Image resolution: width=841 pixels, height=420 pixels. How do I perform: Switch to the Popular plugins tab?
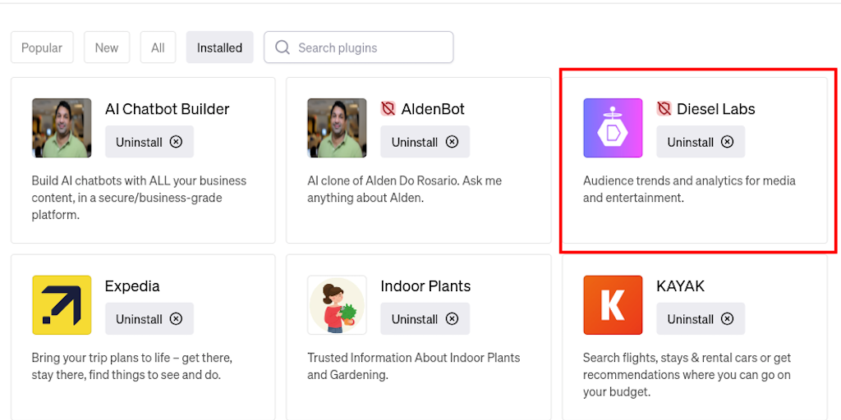pyautogui.click(x=42, y=48)
